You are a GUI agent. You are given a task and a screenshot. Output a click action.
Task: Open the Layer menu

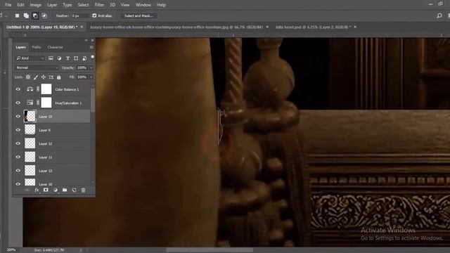coord(52,5)
